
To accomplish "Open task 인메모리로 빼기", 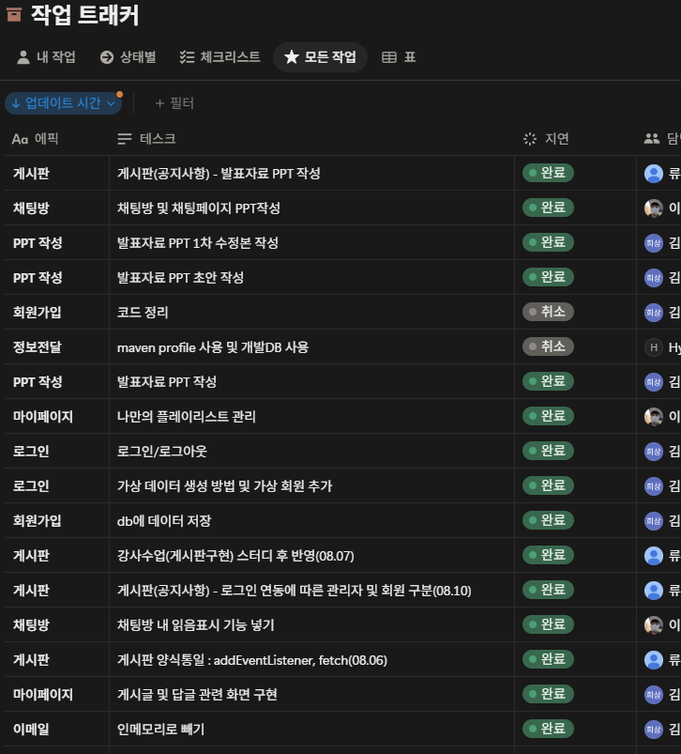I will pos(161,730).
